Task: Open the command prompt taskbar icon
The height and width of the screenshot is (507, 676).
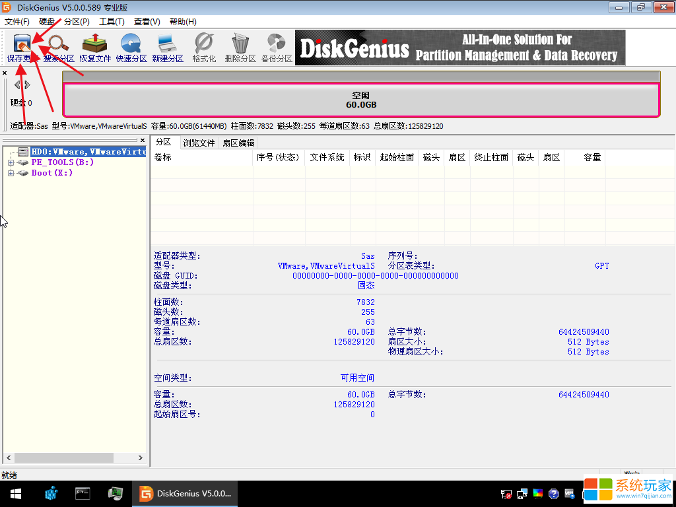Action: 83,493
